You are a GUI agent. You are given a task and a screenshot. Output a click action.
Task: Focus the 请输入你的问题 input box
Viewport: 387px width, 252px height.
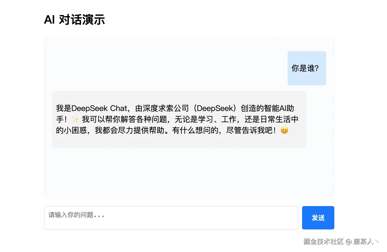click(x=171, y=218)
